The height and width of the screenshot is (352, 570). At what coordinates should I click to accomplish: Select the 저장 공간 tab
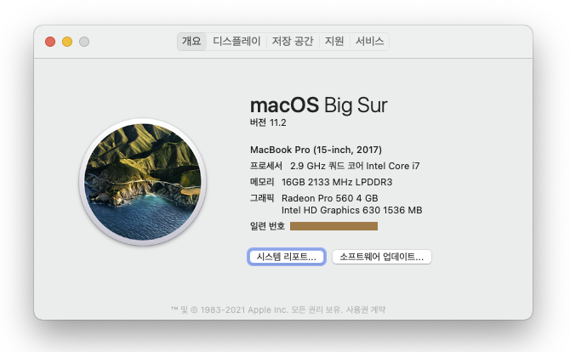pyautogui.click(x=293, y=41)
